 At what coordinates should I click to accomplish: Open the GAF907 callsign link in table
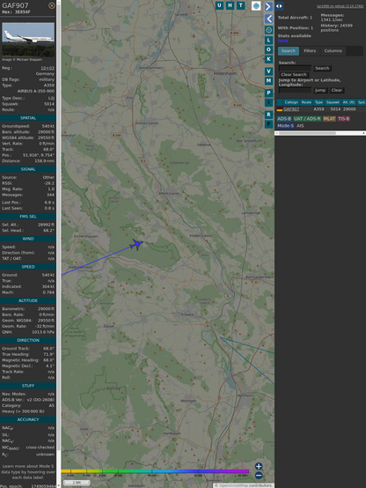click(291, 109)
